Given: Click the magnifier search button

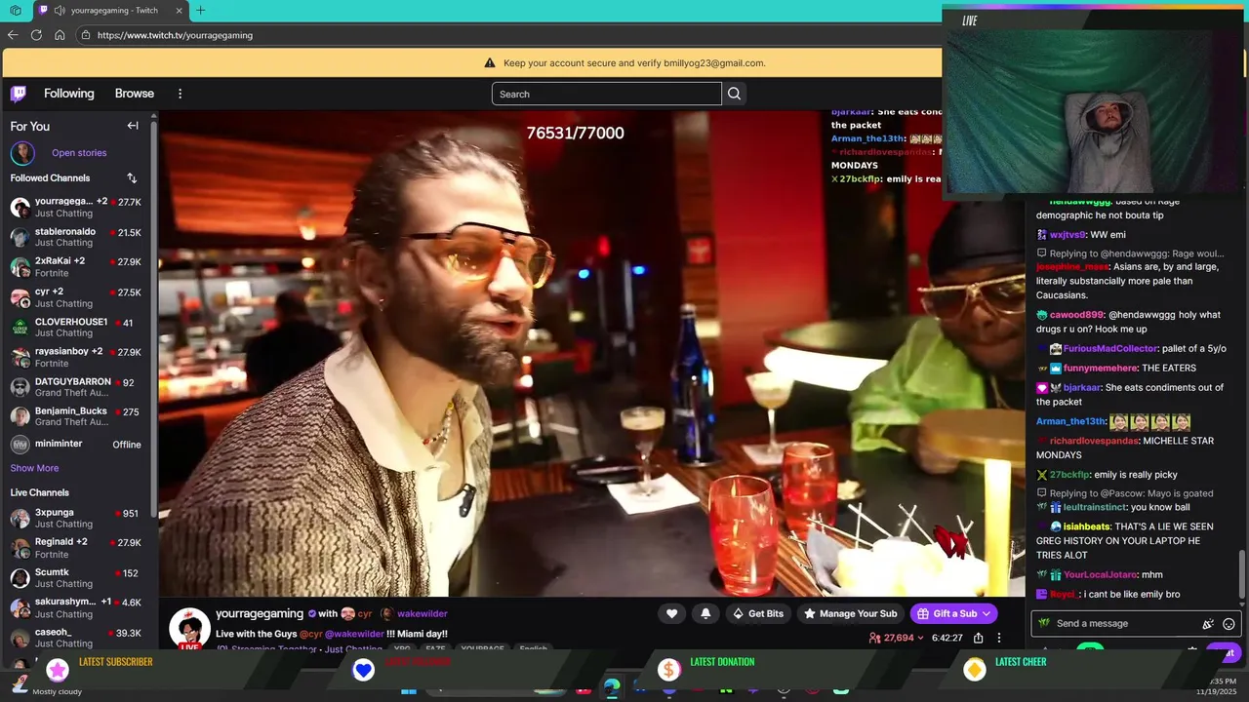Looking at the screenshot, I should point(735,94).
